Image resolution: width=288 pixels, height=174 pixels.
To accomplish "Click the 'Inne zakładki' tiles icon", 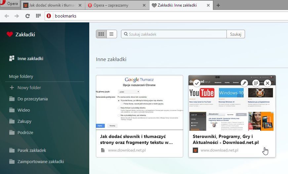I will 12,58.
